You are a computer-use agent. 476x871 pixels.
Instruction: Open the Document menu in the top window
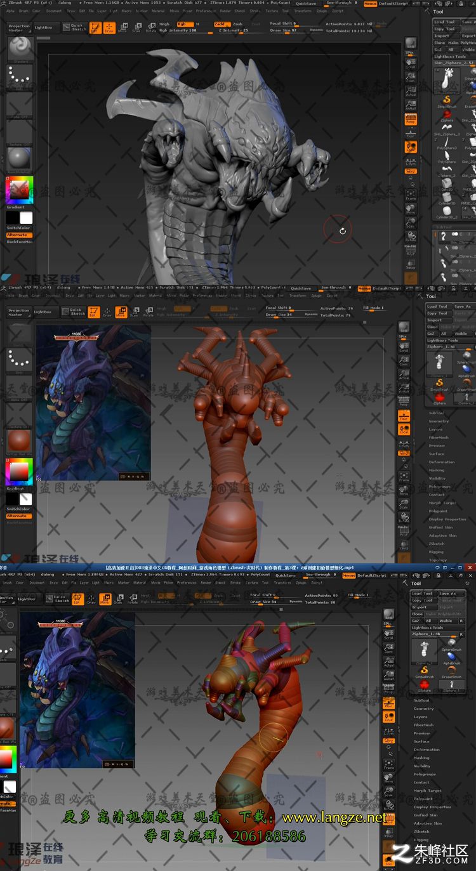click(x=54, y=11)
